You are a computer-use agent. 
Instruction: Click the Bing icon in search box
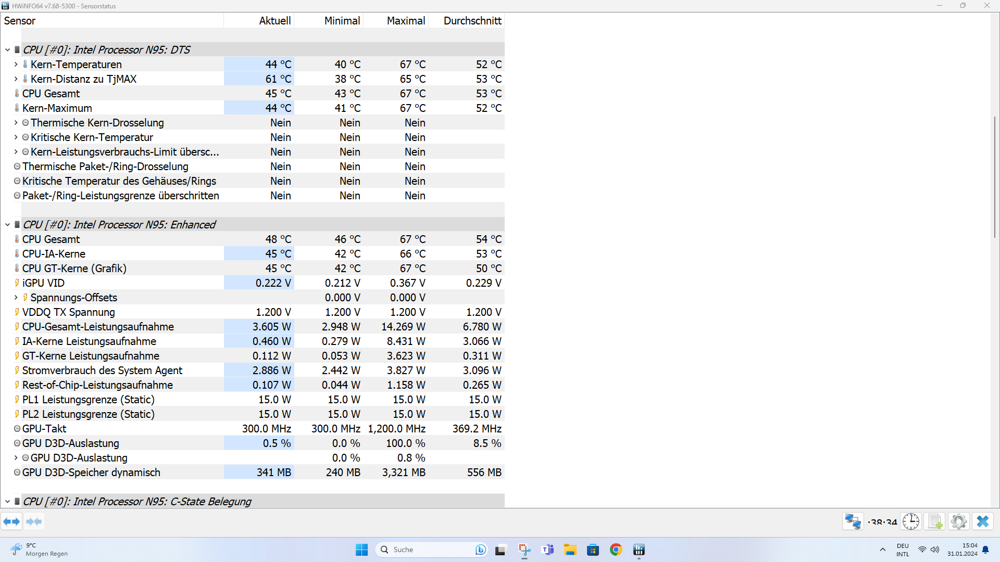coord(480,550)
